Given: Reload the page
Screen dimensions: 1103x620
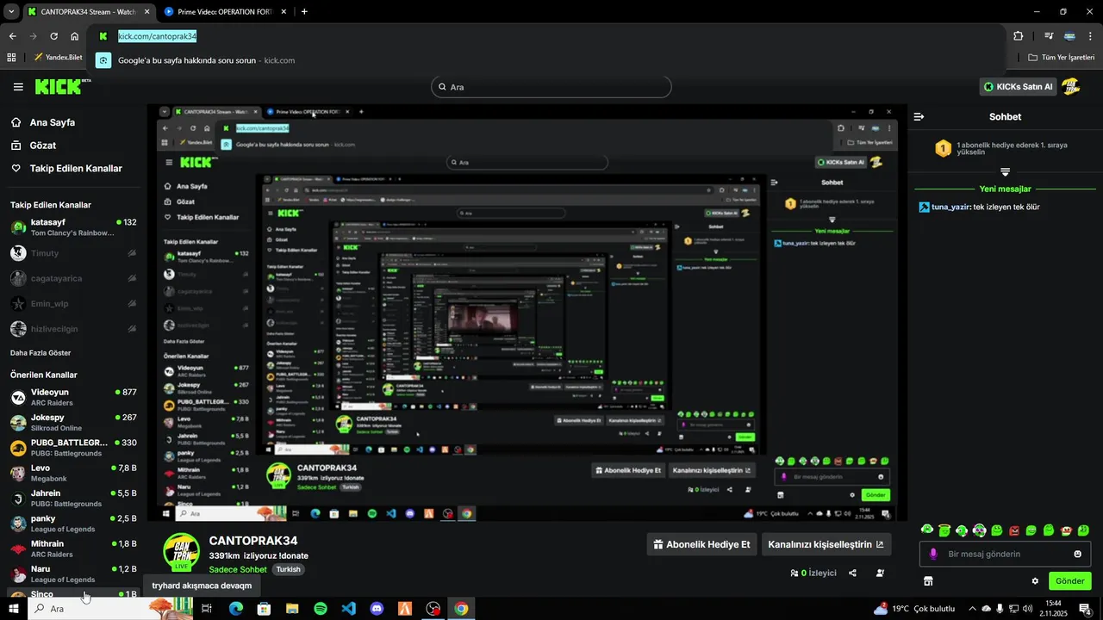Looking at the screenshot, I should click(53, 36).
